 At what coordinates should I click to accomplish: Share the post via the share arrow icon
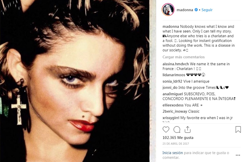pyautogui.click(x=187, y=130)
